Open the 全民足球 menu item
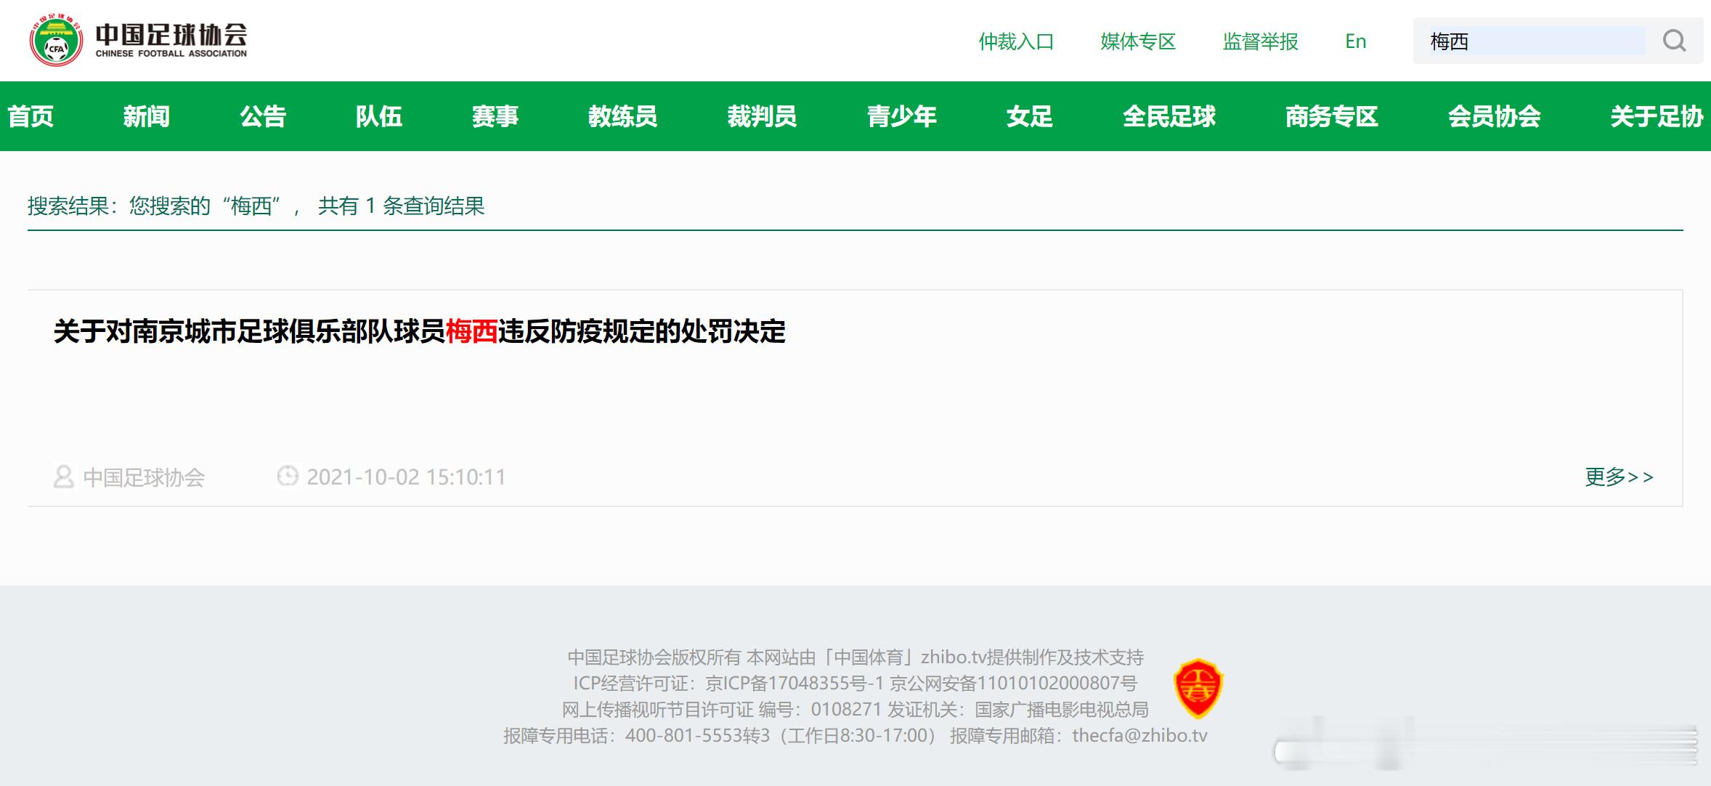 [1169, 116]
